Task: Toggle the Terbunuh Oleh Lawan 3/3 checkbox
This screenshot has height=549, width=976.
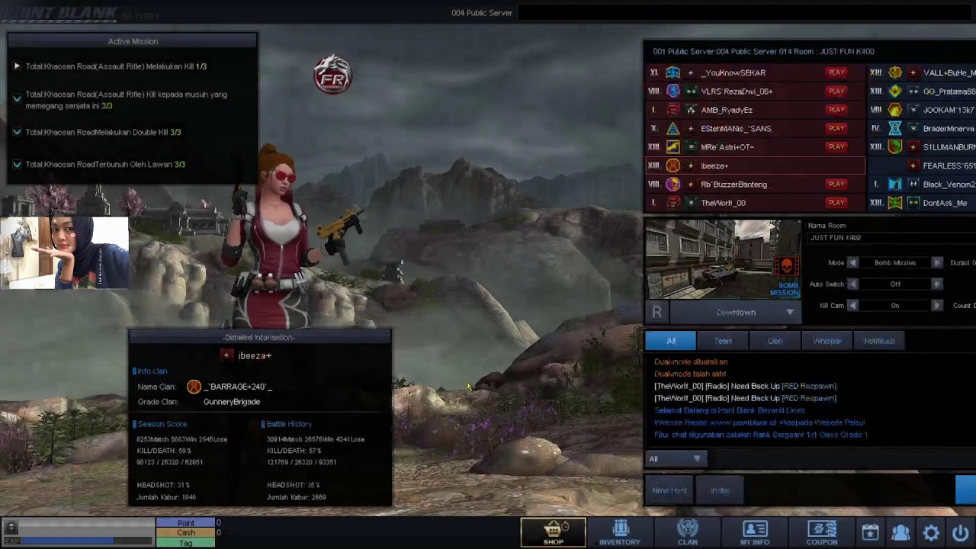Action: (x=17, y=164)
